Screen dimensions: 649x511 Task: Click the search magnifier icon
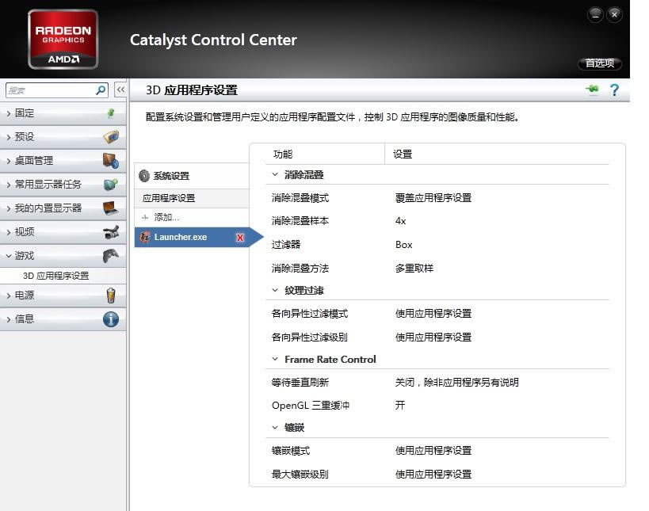click(101, 90)
